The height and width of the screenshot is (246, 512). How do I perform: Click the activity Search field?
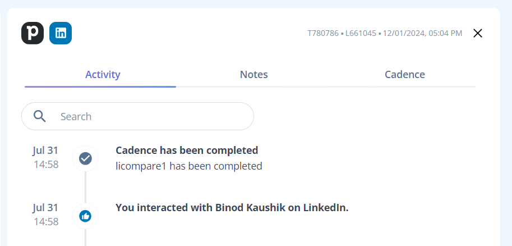[x=137, y=116]
